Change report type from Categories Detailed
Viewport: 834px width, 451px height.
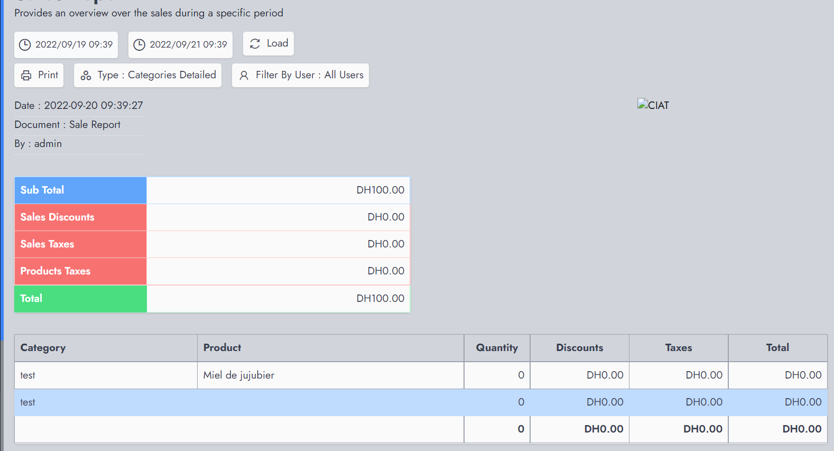tap(147, 75)
